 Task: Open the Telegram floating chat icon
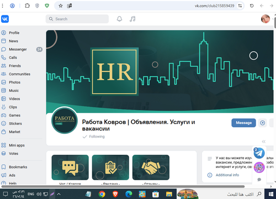(259, 153)
